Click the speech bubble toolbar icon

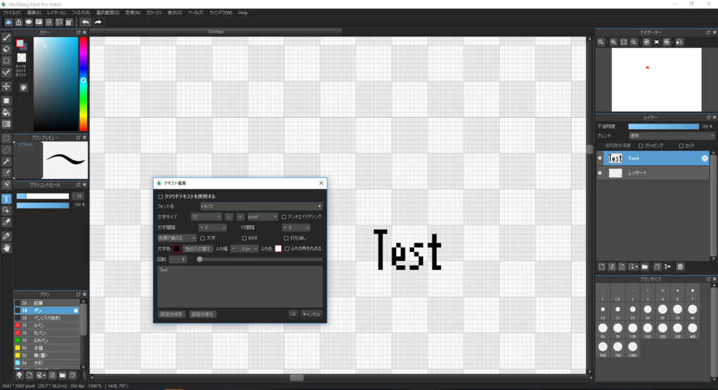(29, 22)
